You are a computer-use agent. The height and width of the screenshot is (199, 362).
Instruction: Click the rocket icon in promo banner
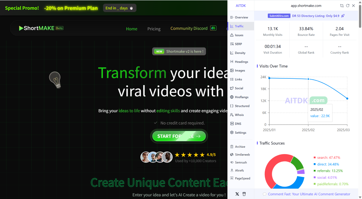point(343,16)
